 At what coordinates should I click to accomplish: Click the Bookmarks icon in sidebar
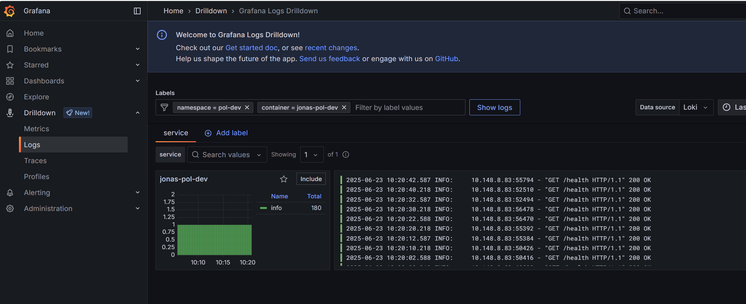click(x=10, y=49)
